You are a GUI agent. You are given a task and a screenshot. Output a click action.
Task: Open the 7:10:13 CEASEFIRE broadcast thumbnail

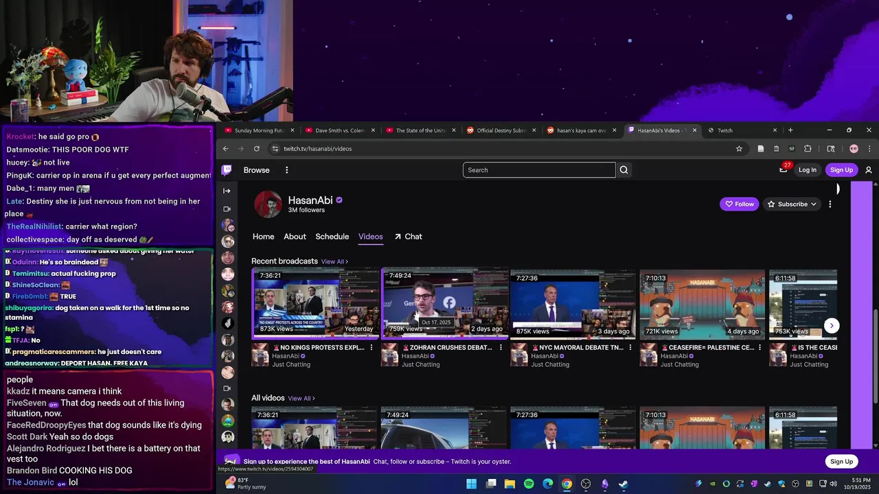click(703, 305)
